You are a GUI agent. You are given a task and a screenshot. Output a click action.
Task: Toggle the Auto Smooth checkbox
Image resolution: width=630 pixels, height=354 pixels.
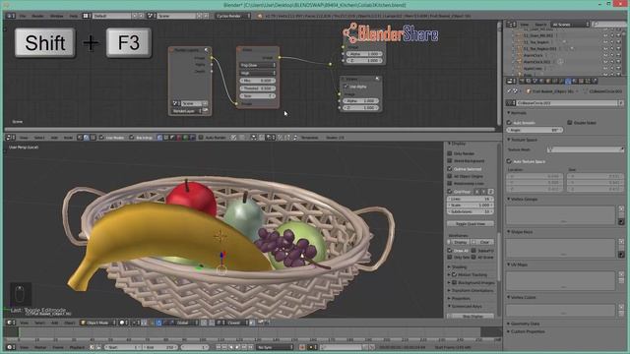(x=509, y=122)
